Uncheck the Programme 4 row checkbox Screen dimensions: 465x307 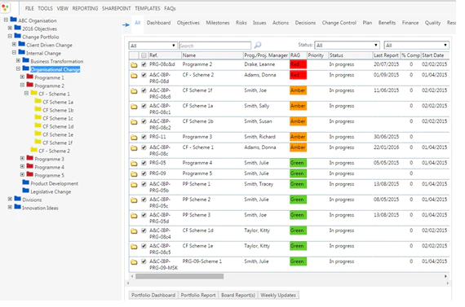[x=144, y=163]
